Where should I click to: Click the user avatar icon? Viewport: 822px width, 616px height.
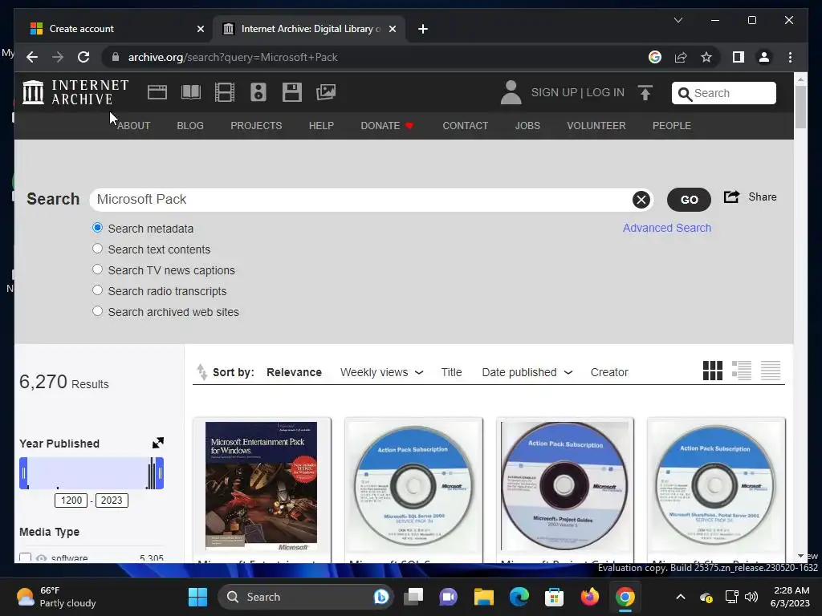(511, 92)
